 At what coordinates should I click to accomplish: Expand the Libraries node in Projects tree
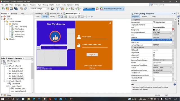pyautogui.click(x=4, y=39)
